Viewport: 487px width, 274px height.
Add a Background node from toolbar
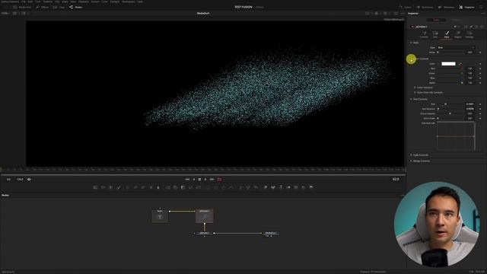pyautogui.click(x=95, y=187)
